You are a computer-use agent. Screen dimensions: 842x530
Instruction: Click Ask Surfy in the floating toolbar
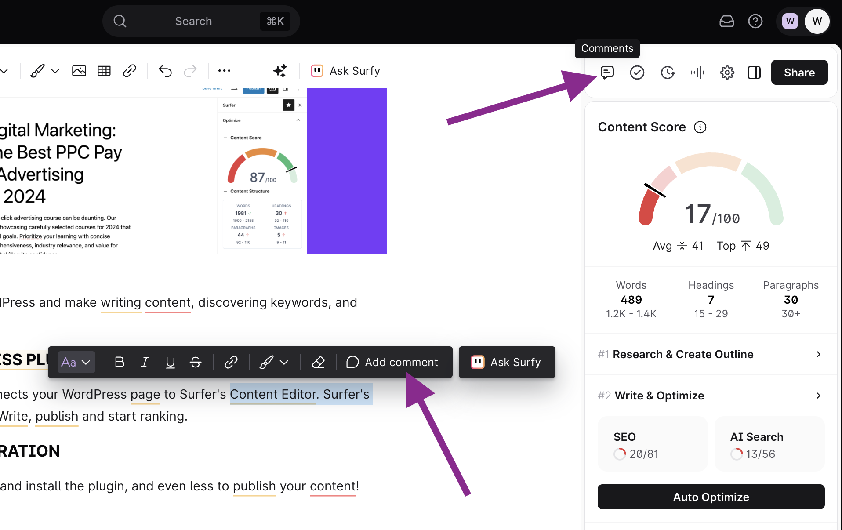(x=506, y=362)
